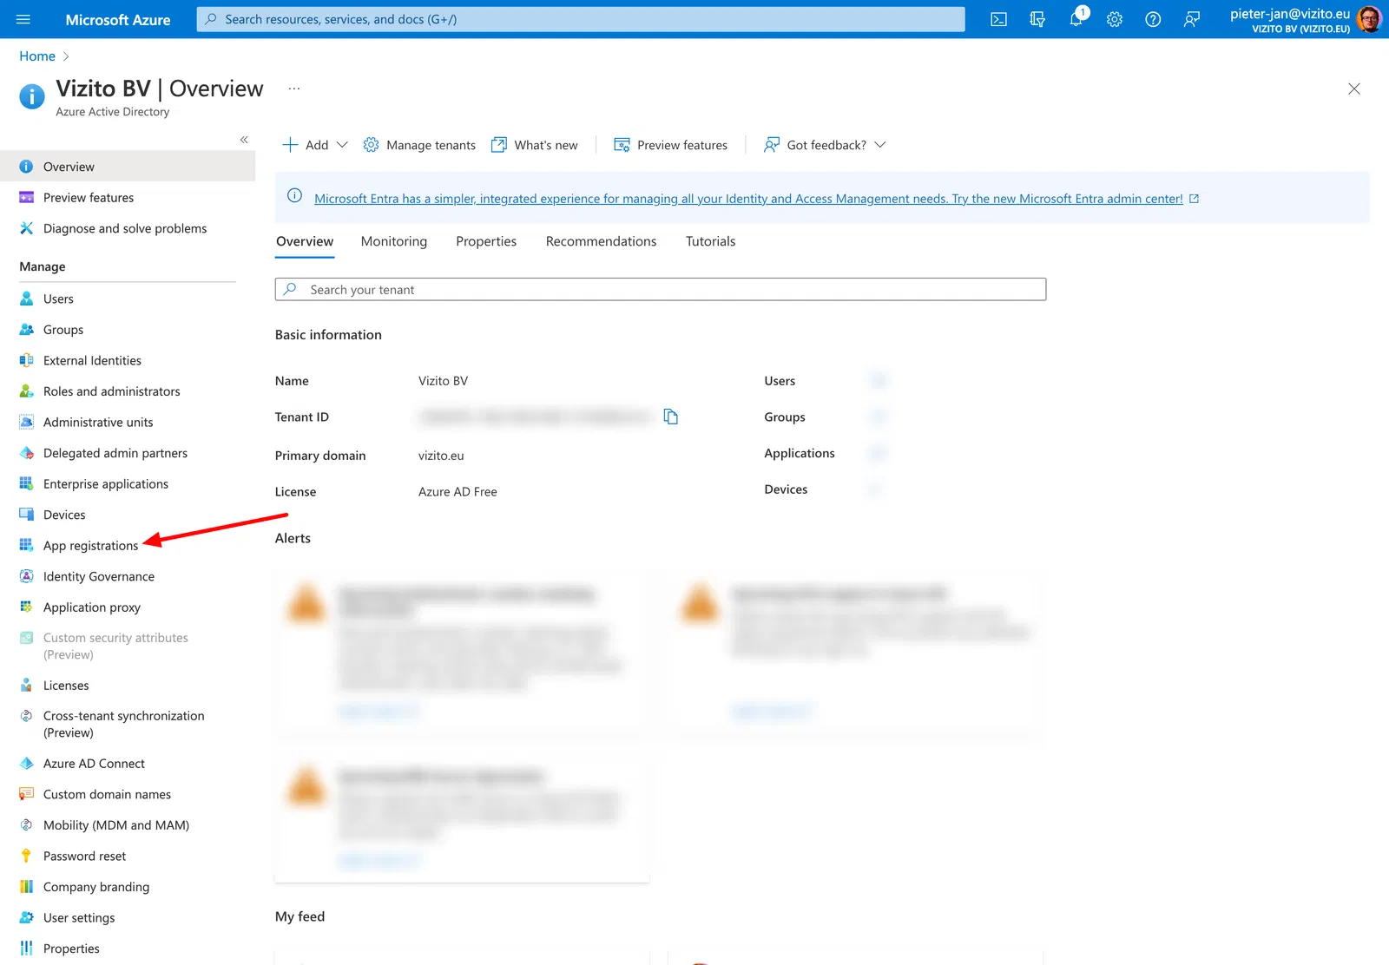
Task: Click the Delegated admin partners icon
Action: pos(27,453)
